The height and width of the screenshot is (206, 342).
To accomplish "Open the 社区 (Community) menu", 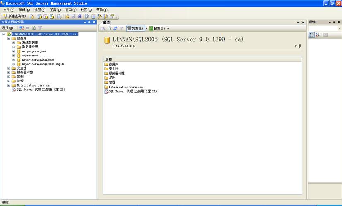I will (86, 10).
